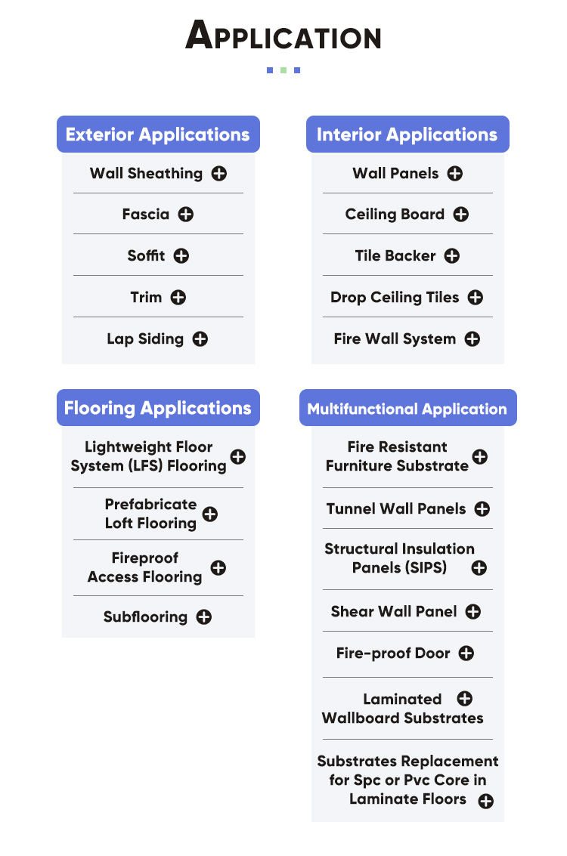Expand the Tunnel Wall Panels entry
Image resolution: width=567 pixels, height=856 pixels.
pyautogui.click(x=482, y=509)
